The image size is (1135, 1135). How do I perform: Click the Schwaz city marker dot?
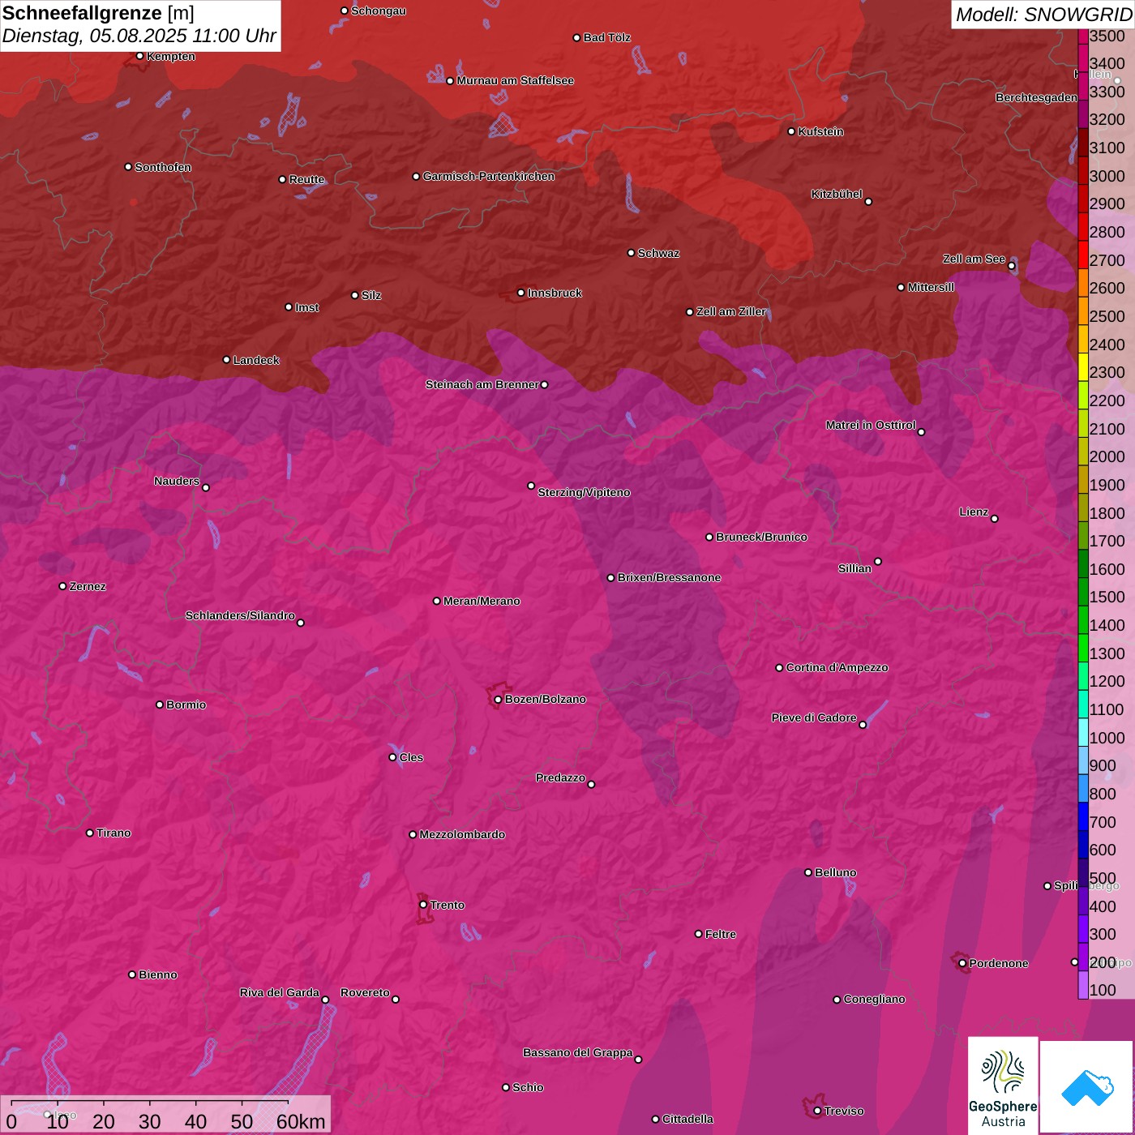[632, 253]
